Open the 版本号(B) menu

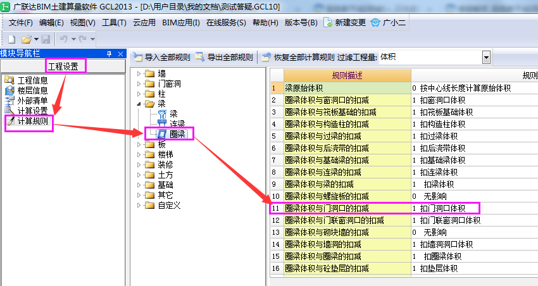pyautogui.click(x=301, y=23)
